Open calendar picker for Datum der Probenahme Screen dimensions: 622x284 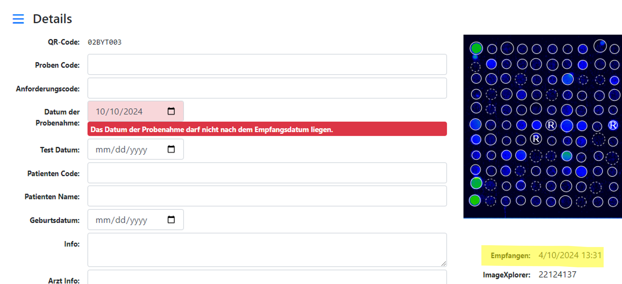click(x=171, y=111)
